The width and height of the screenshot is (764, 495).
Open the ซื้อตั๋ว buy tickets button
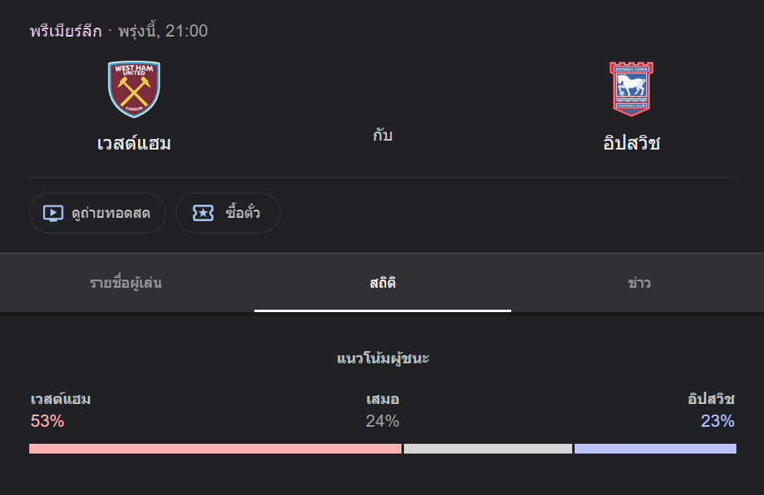228,213
